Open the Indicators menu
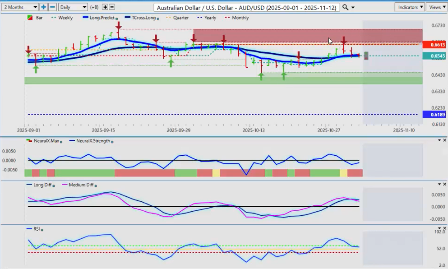Screen dimensions: 448x269 point(409,7)
